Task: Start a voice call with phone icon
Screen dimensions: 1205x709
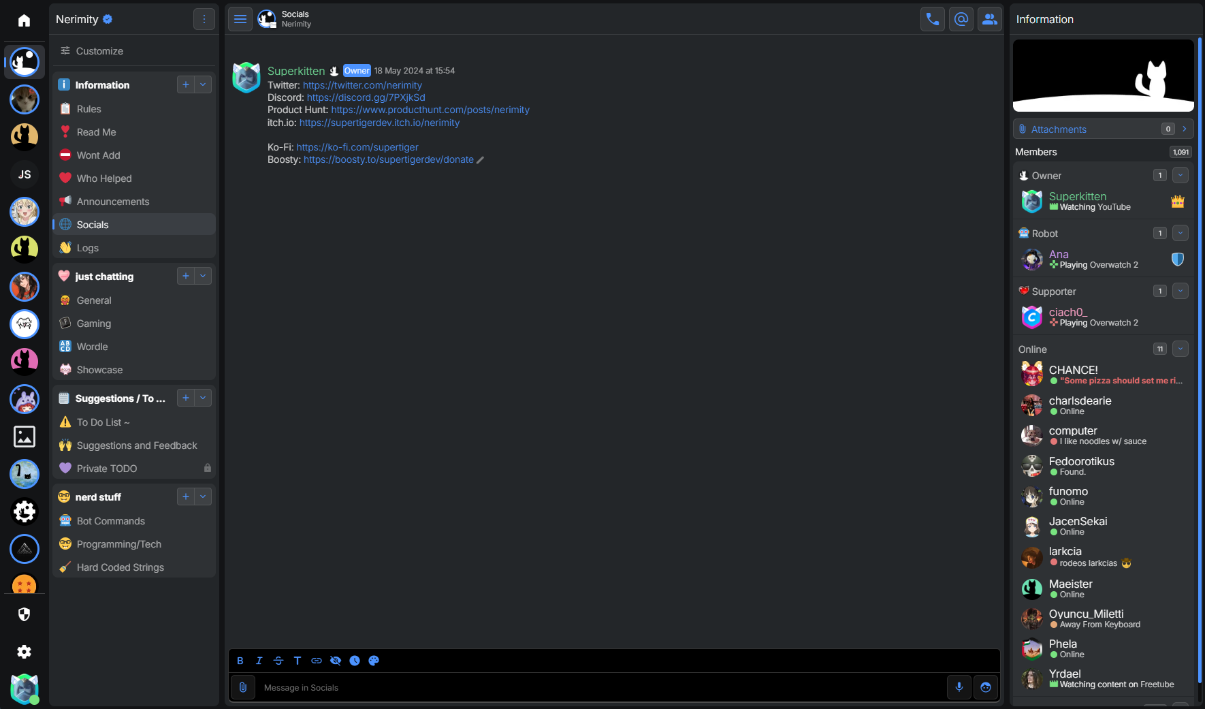Action: tap(932, 19)
